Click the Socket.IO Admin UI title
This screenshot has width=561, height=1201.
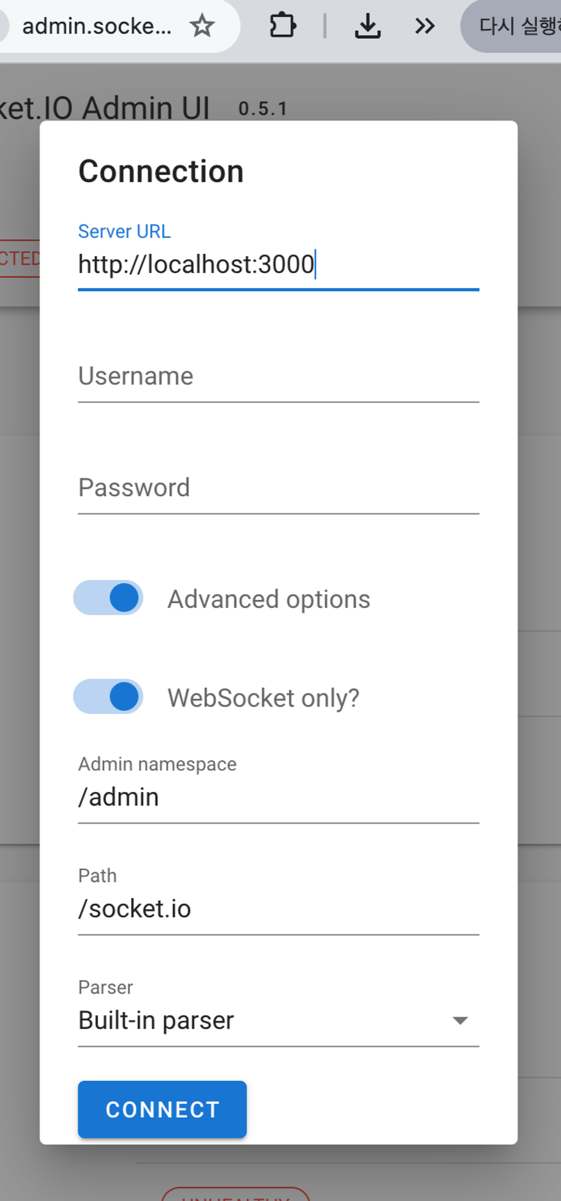coord(104,108)
